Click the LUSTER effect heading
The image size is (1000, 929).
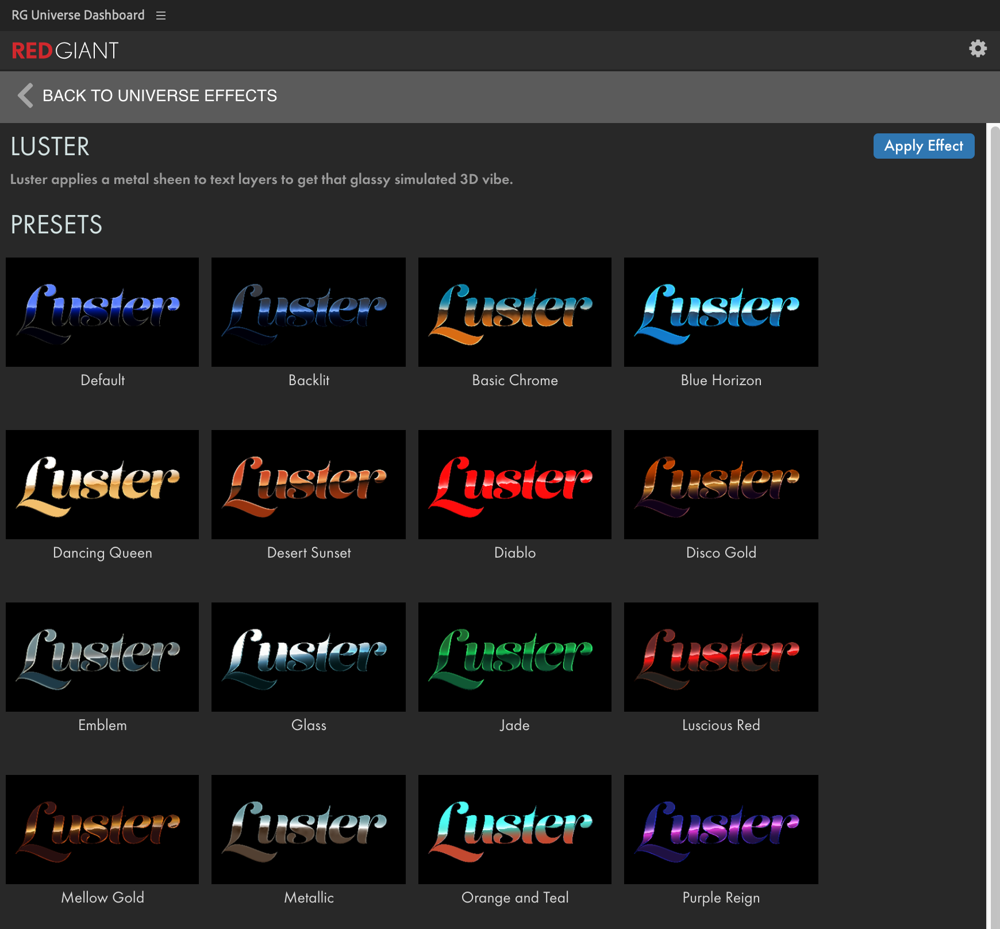50,147
